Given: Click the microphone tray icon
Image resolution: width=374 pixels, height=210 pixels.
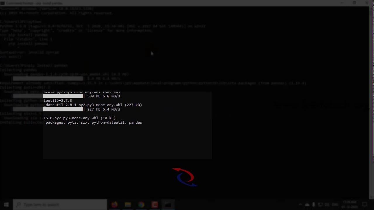Looking at the screenshot, I should tap(314, 205).
